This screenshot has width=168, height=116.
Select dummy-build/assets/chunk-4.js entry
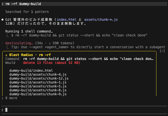click(38, 75)
